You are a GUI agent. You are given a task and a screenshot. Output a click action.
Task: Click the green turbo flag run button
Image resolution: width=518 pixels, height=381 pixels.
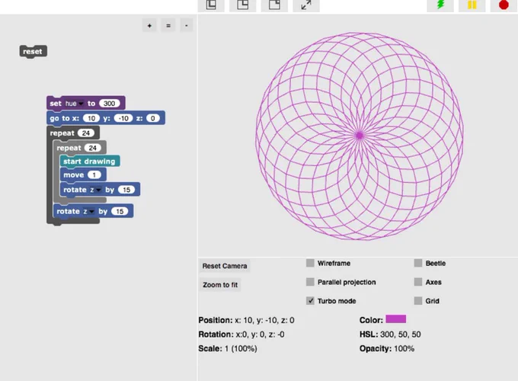[440, 5]
